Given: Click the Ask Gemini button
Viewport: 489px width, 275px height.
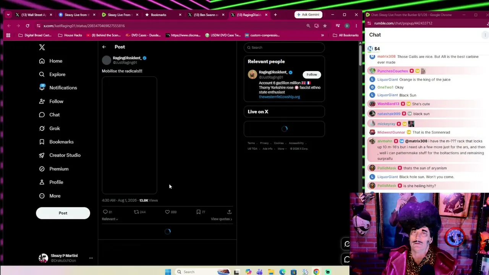Looking at the screenshot, I should pos(308,15).
